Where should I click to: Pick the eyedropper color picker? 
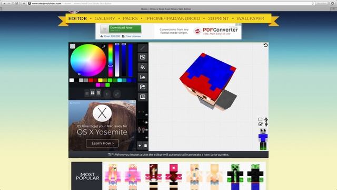104,46
